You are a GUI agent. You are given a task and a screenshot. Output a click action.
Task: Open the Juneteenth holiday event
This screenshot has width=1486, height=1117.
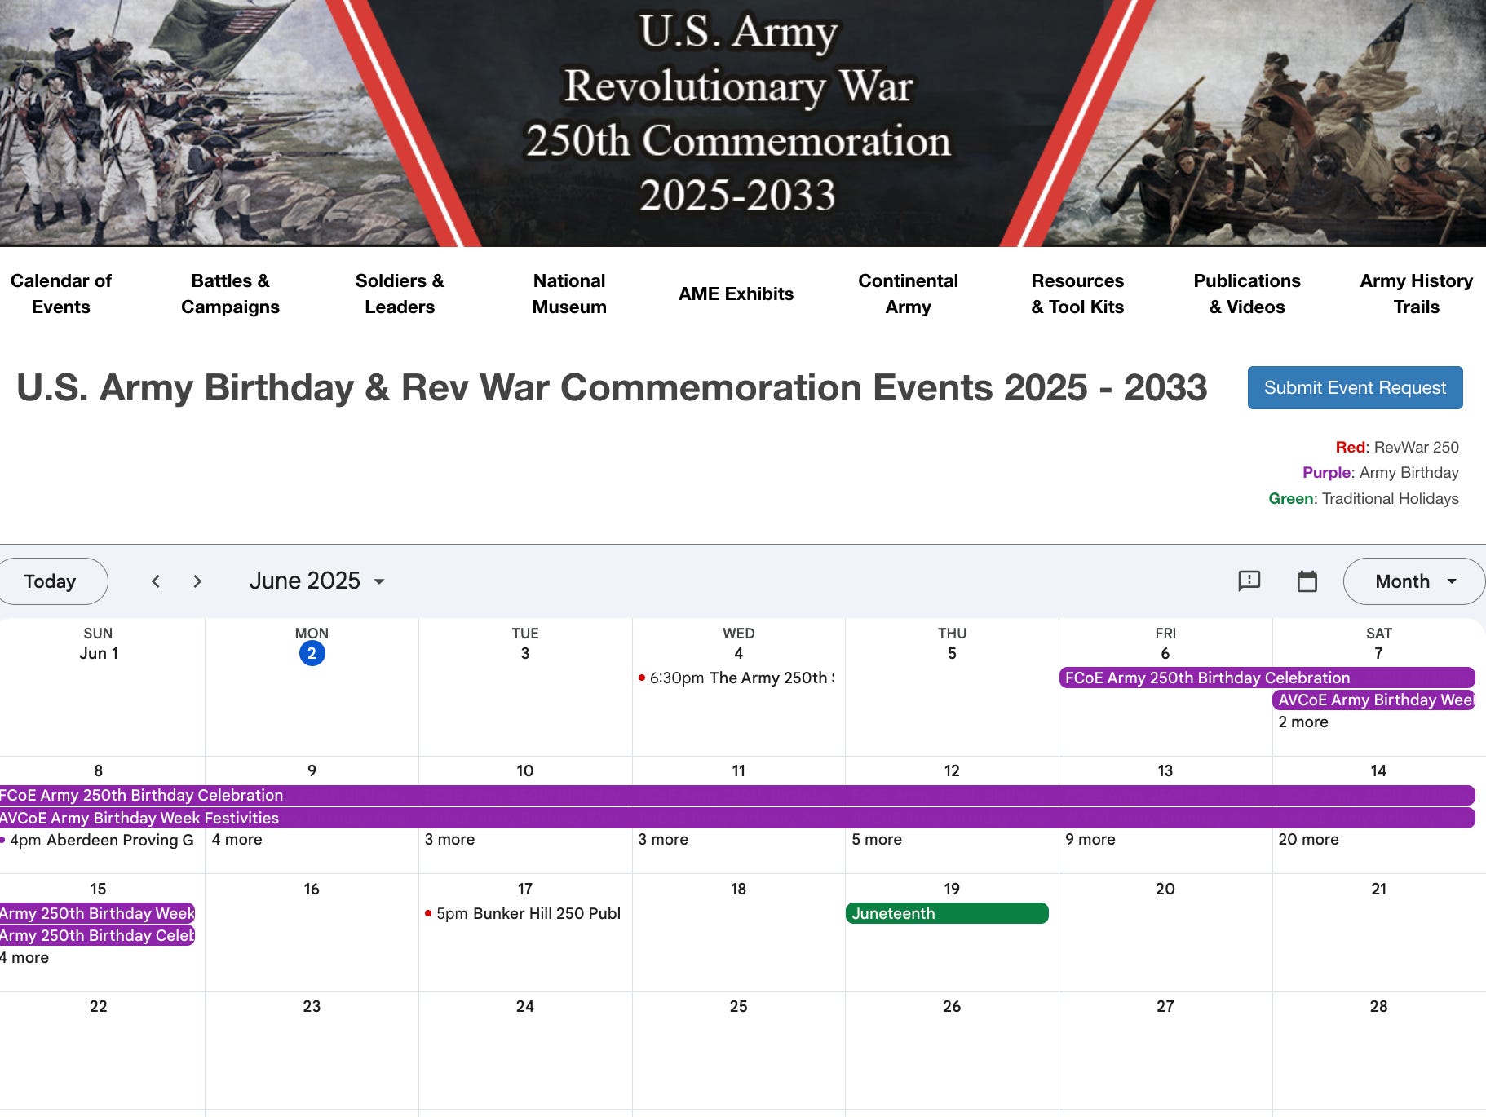tap(947, 913)
